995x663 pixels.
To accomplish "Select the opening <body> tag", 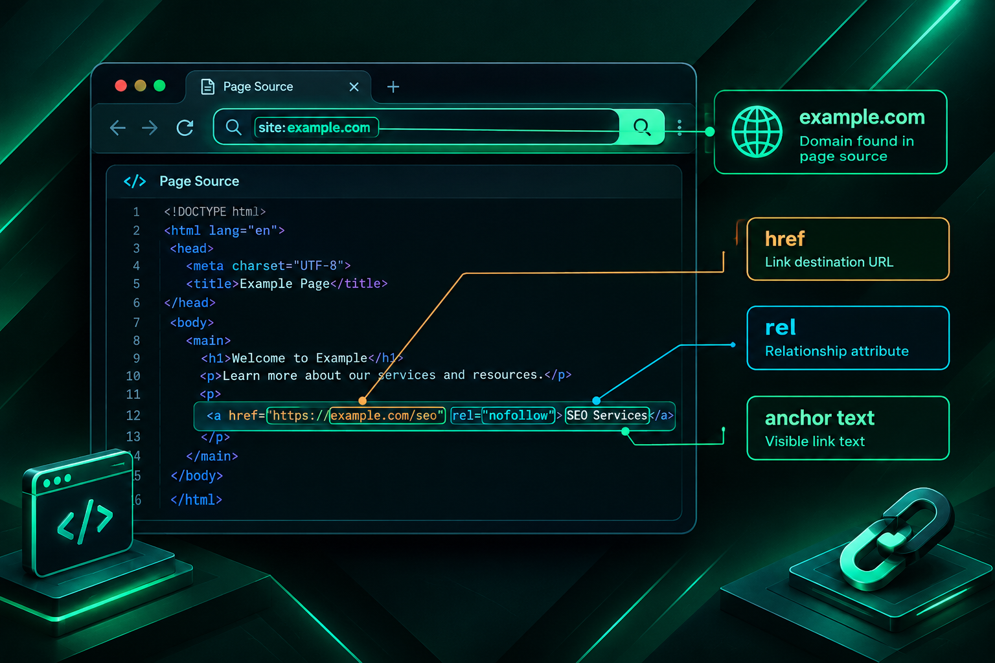I will (192, 322).
